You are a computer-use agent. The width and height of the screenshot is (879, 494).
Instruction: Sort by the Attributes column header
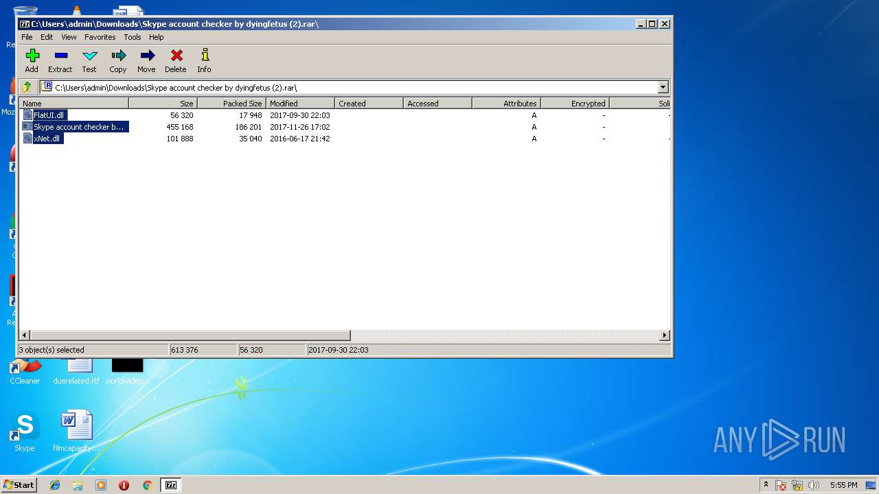click(x=507, y=104)
